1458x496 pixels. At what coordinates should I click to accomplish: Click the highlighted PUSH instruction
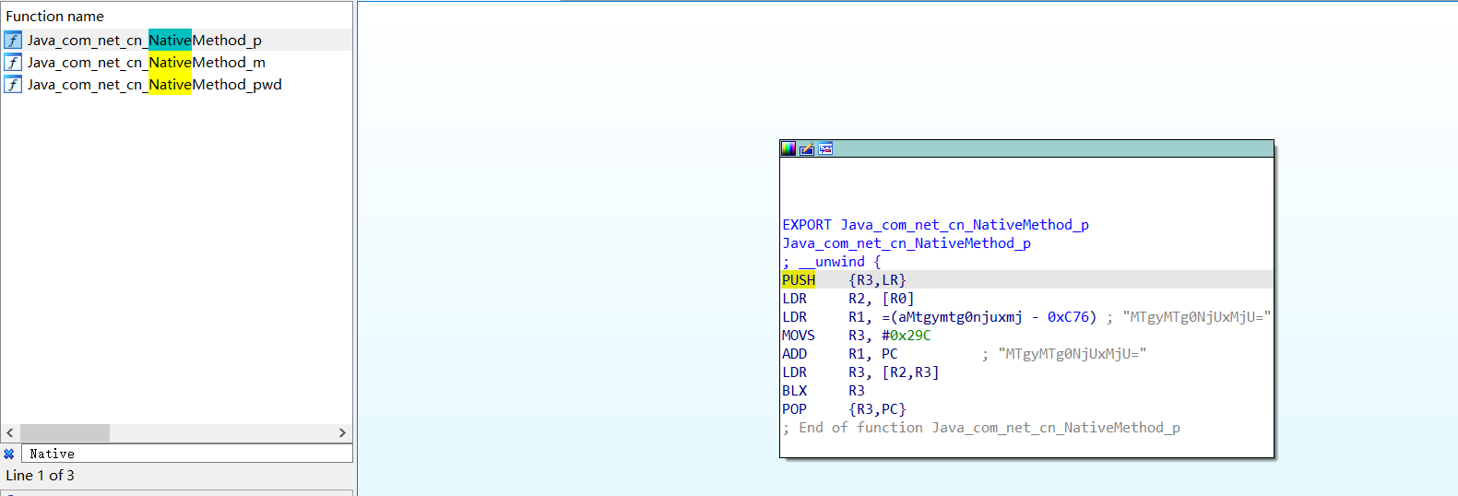coord(799,280)
